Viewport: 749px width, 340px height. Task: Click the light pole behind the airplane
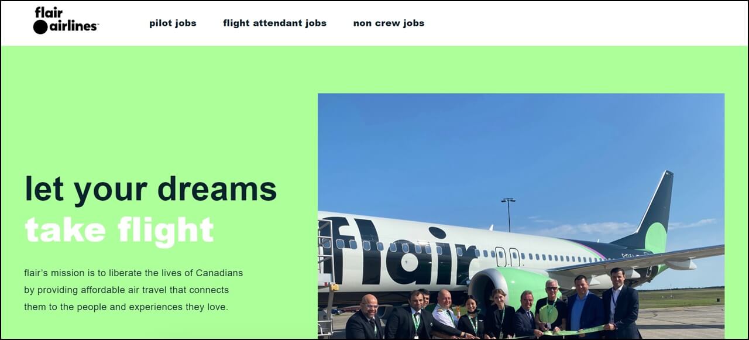508,215
